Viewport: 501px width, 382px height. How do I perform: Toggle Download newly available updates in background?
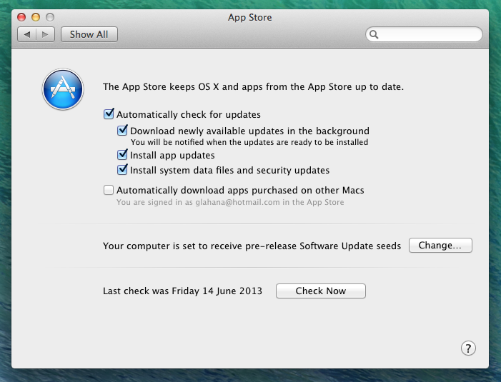pyautogui.click(x=122, y=130)
